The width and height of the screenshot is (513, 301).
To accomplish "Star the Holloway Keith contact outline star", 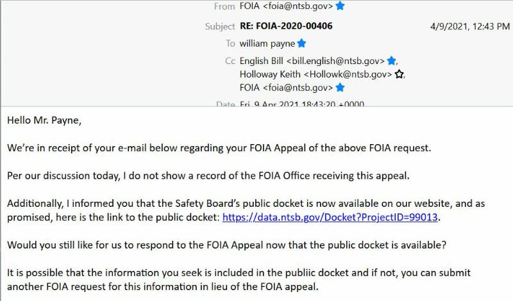I will click(x=399, y=74).
